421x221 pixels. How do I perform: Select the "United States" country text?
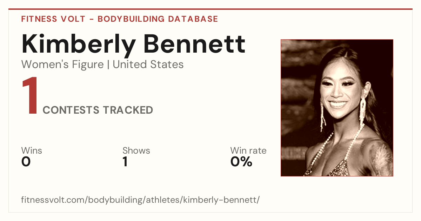(148, 65)
